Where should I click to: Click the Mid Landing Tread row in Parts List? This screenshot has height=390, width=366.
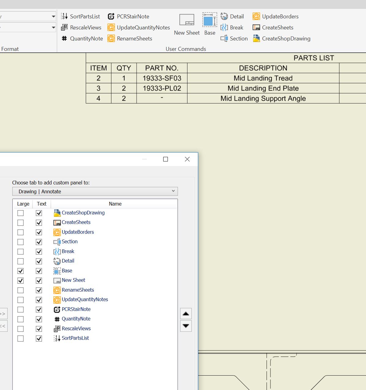263,78
